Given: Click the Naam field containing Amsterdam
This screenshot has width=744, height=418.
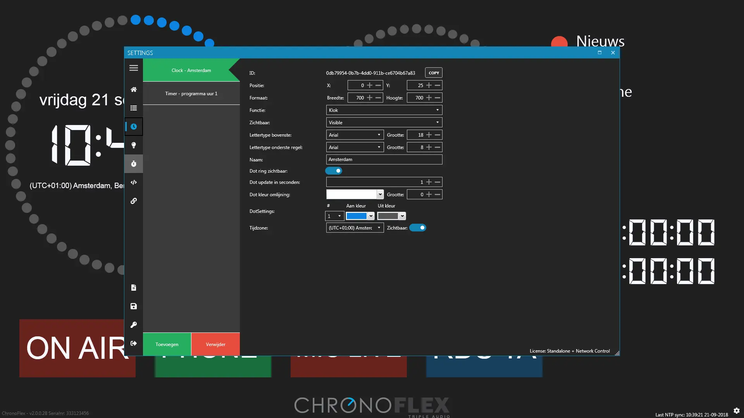Looking at the screenshot, I should pyautogui.click(x=384, y=159).
